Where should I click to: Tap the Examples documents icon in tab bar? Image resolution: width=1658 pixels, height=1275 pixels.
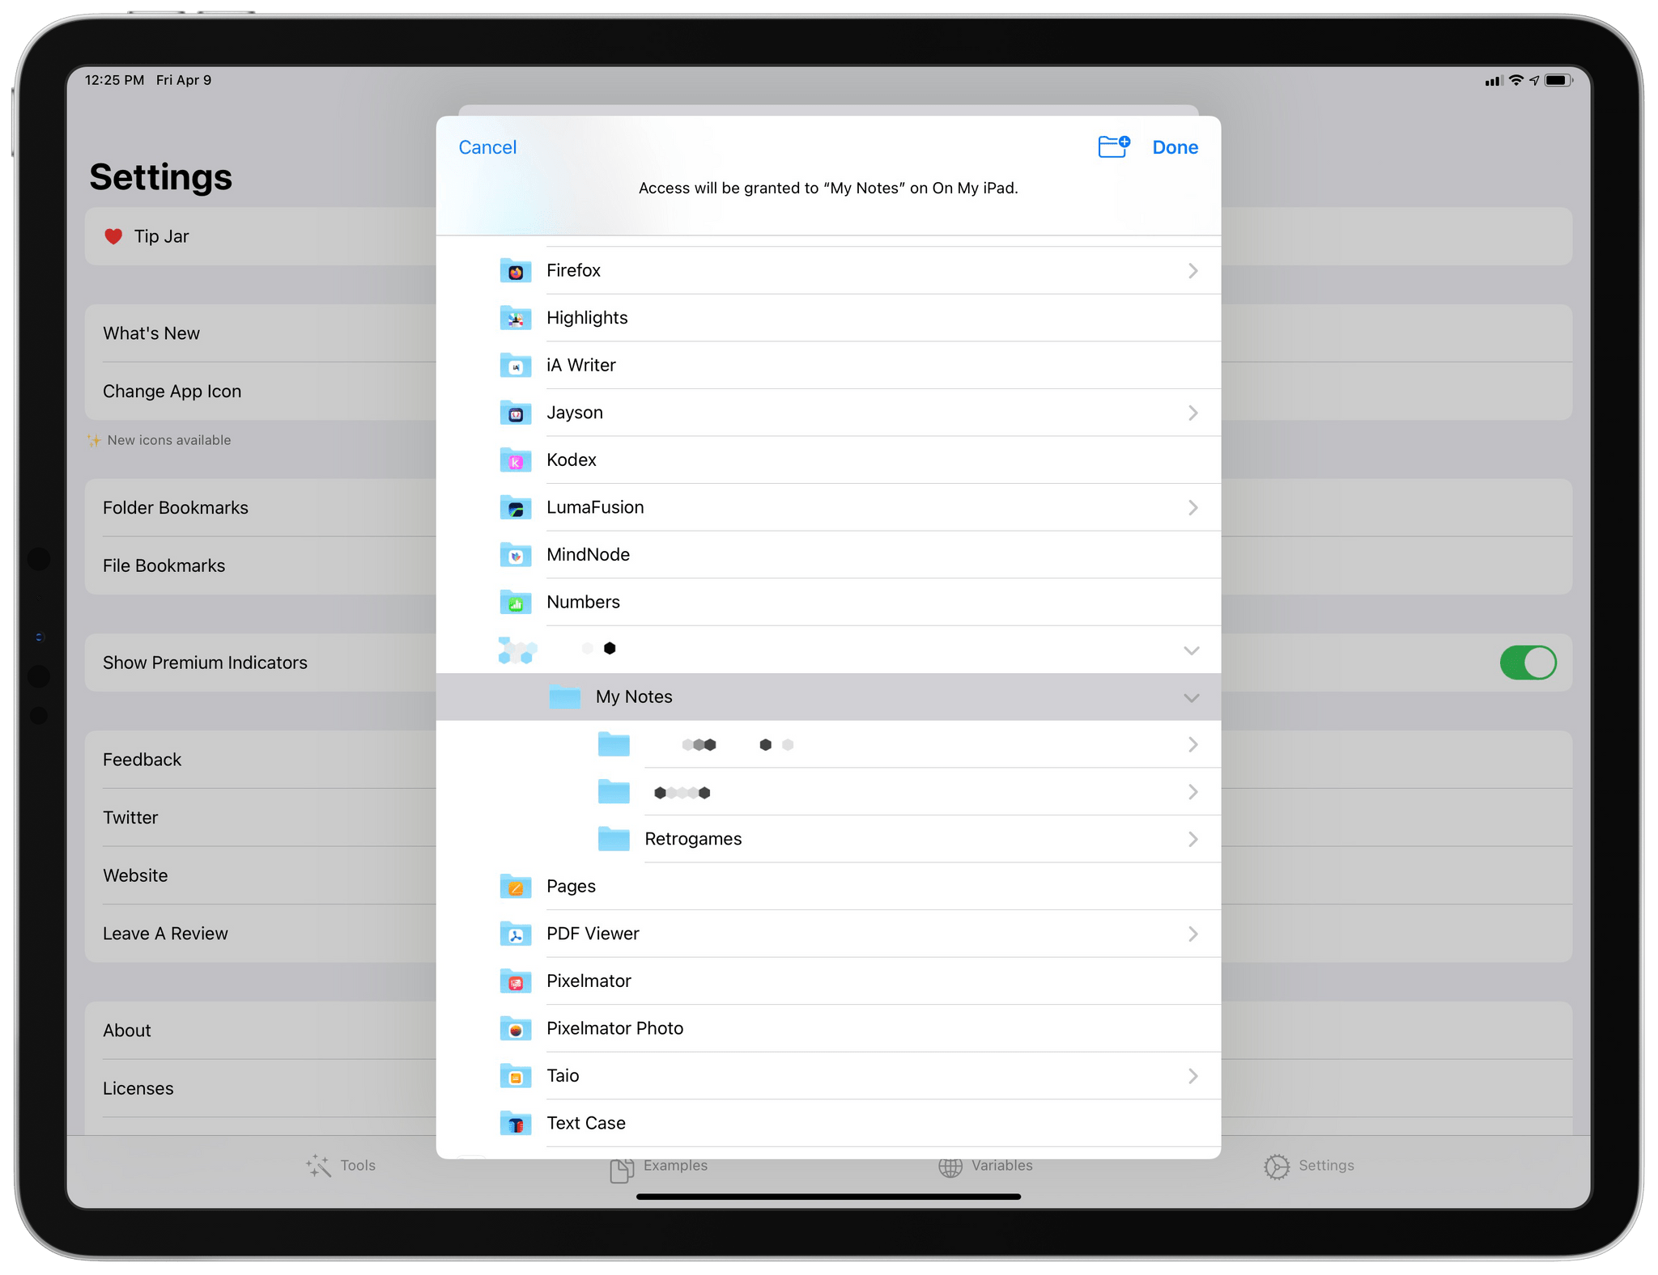click(622, 1170)
